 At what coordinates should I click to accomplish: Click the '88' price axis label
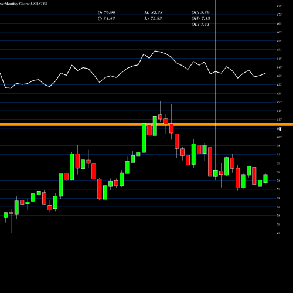click(x=278, y=163)
